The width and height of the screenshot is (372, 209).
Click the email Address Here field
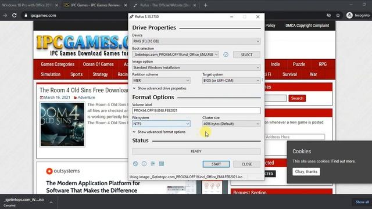coord(295,137)
